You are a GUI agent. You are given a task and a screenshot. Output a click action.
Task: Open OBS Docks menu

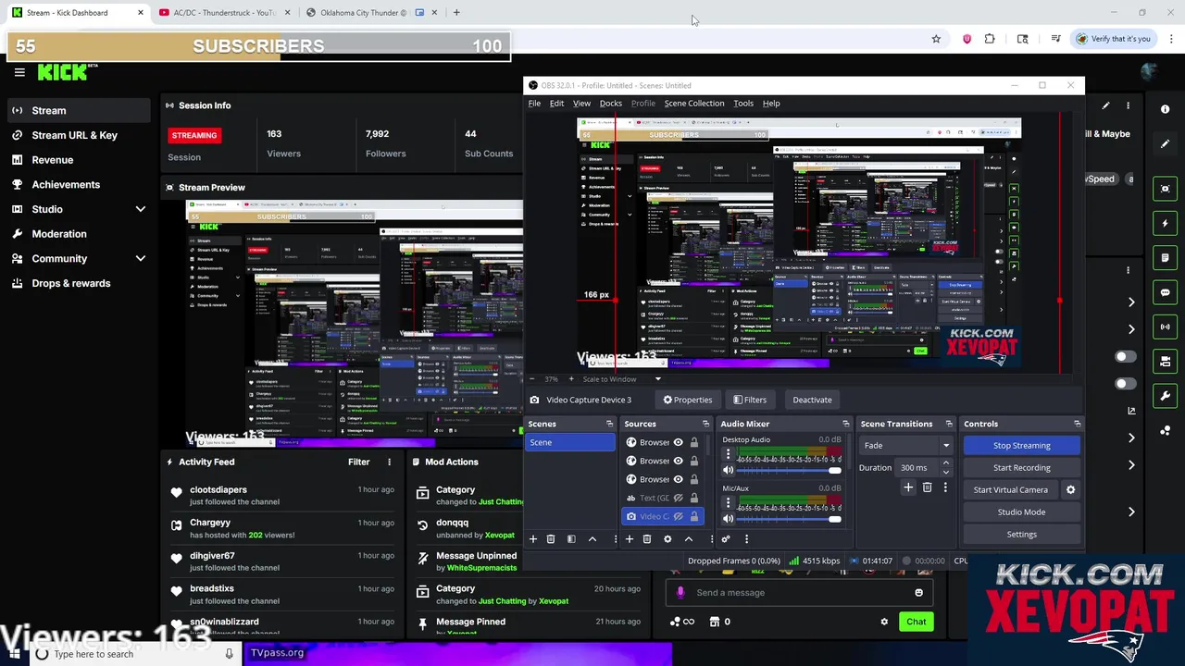pyautogui.click(x=611, y=104)
